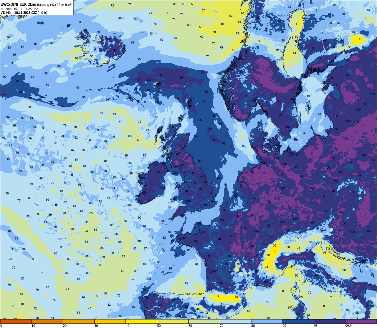Select the medium blue 80–90 legend swatch

pyautogui.click(x=267, y=321)
